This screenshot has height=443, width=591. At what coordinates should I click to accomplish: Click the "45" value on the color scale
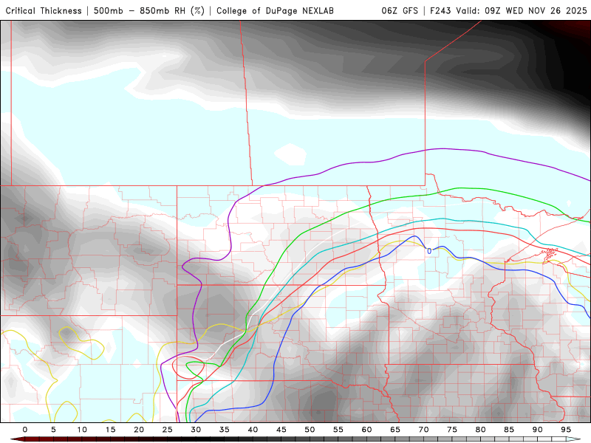281,430
